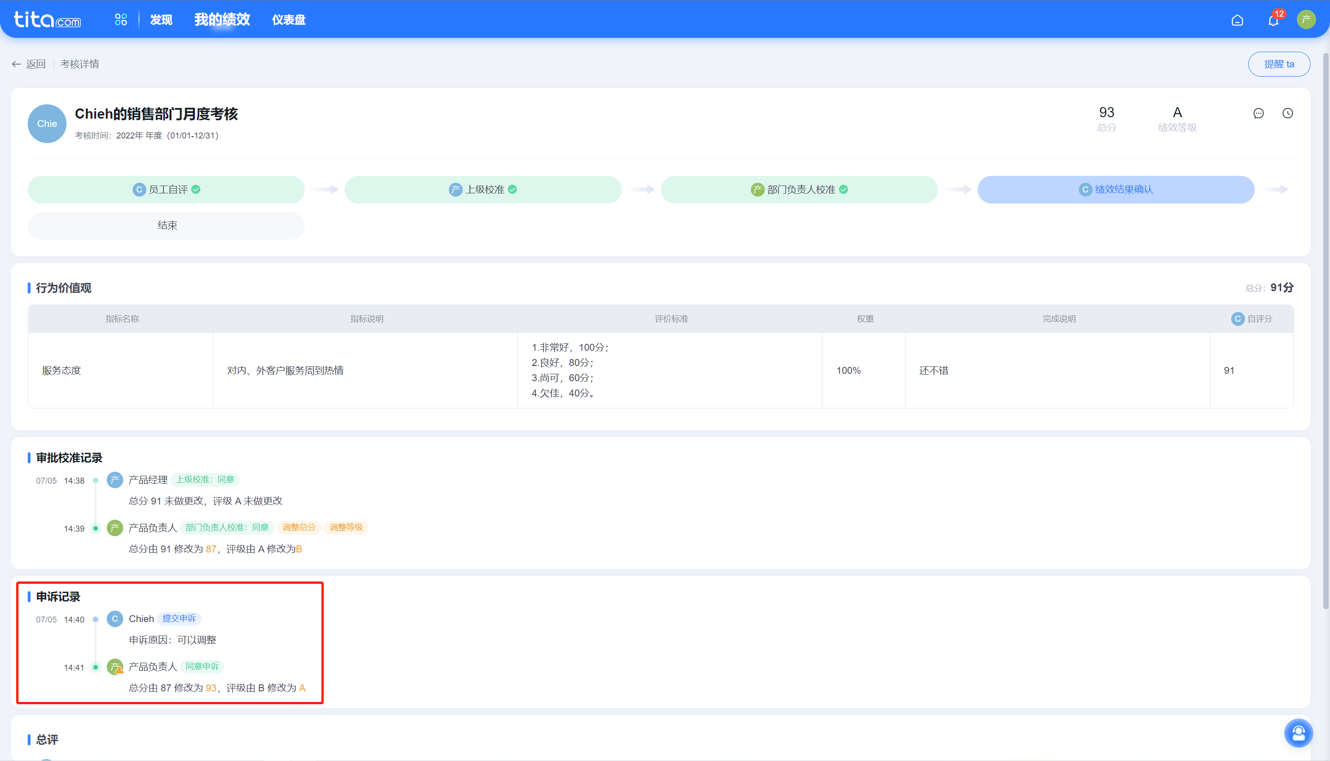Screen dimensions: 1330x761
Task: Click the C avatar in 绩效结果确认 step
Action: pyautogui.click(x=1086, y=189)
